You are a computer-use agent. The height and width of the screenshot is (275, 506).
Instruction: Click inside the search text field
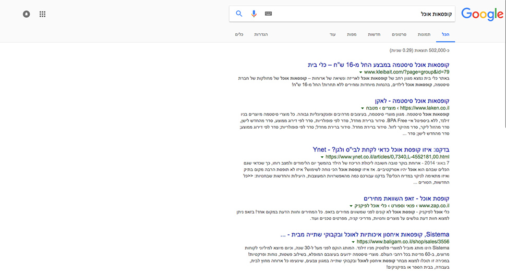coord(342,14)
